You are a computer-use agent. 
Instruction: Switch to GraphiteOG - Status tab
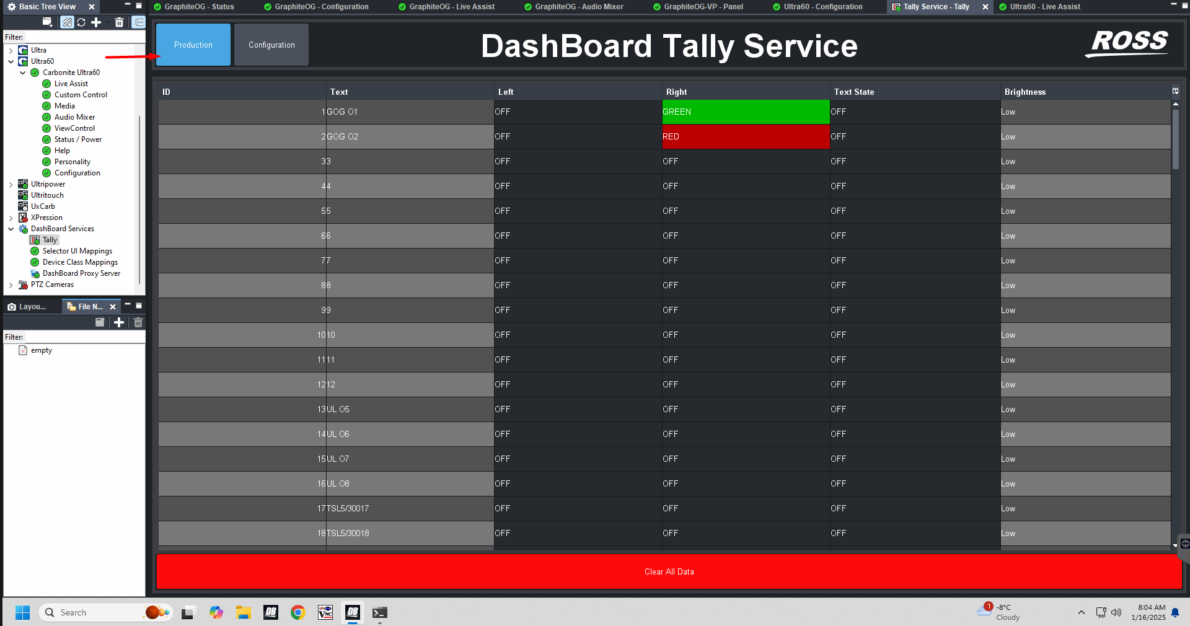194,7
